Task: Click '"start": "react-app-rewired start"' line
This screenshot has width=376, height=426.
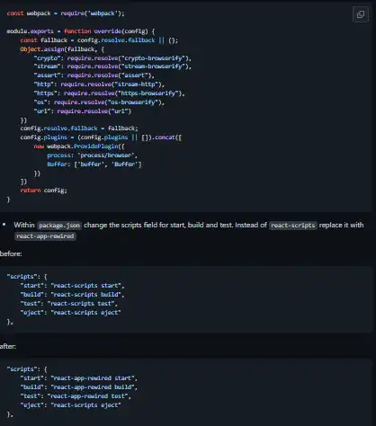Action: [x=79, y=378]
